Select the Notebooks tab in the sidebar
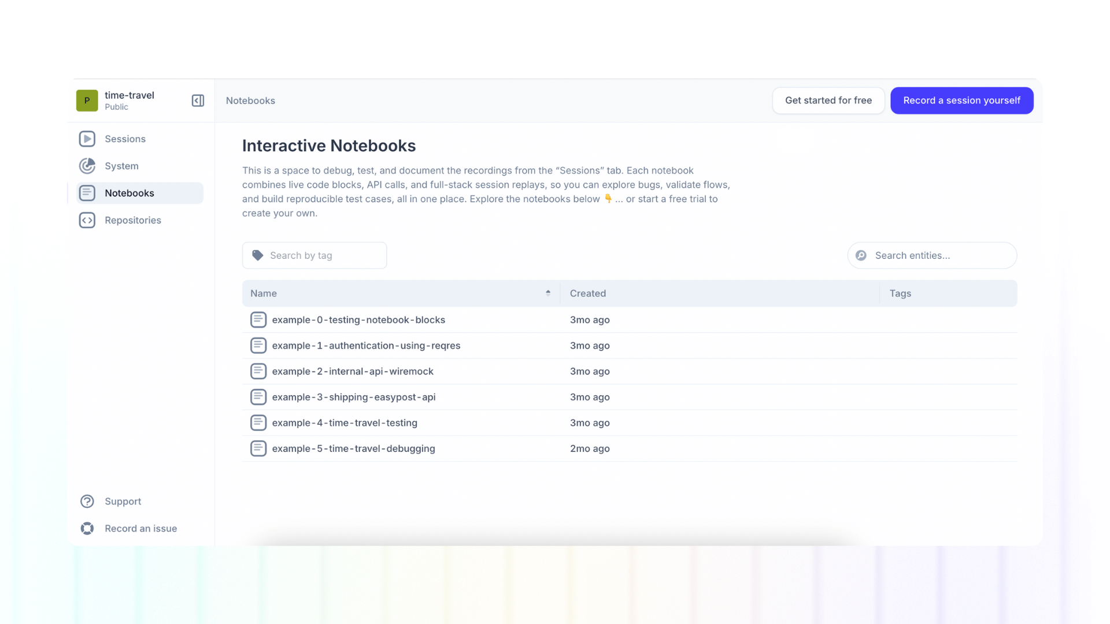1110x624 pixels. tap(129, 193)
